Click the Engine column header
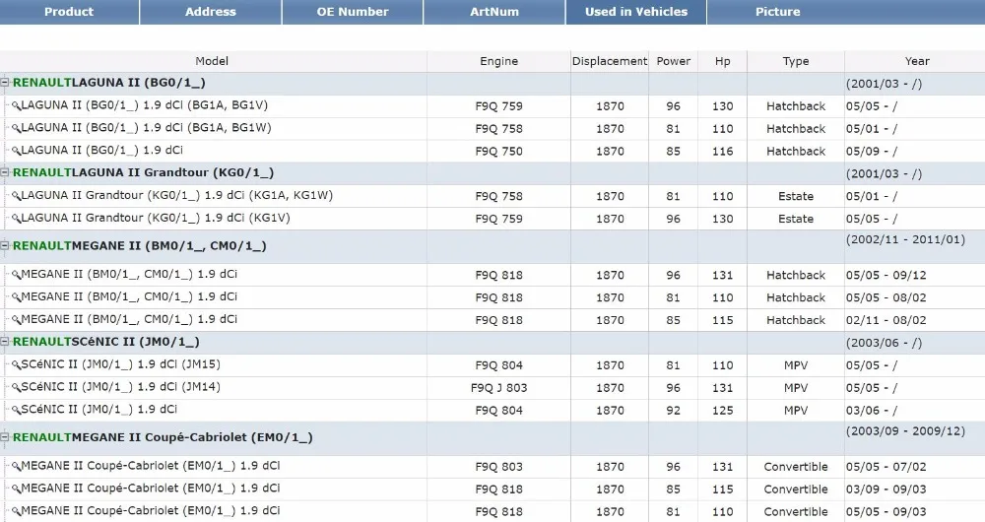 [498, 61]
